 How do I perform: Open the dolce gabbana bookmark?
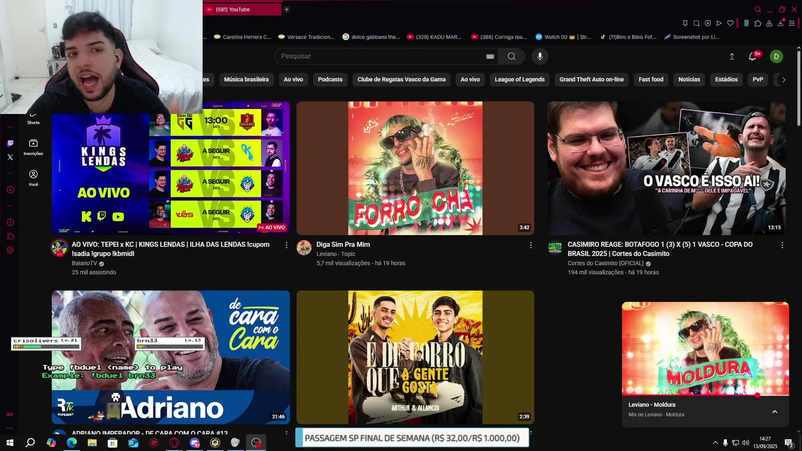(x=371, y=37)
